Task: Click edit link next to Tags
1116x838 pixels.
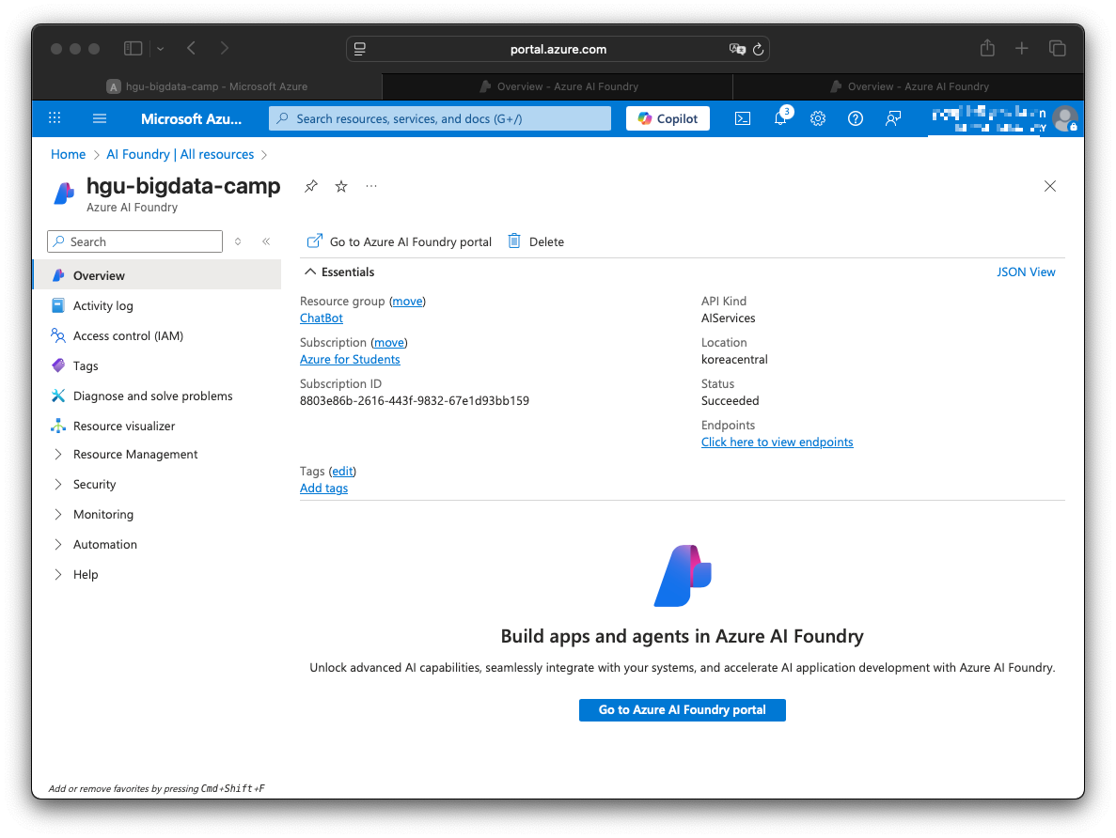Action: (x=342, y=471)
